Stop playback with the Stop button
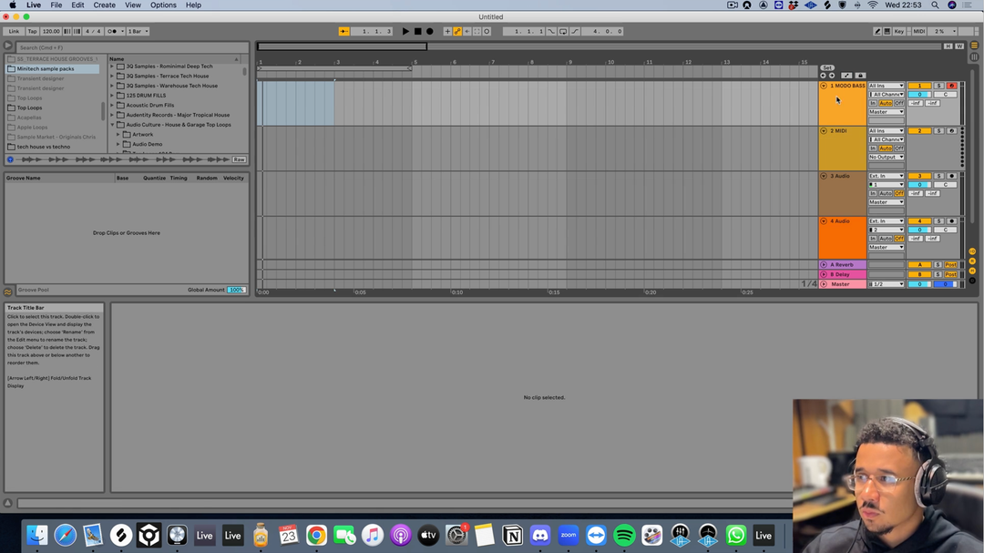The height and width of the screenshot is (553, 984). point(418,31)
